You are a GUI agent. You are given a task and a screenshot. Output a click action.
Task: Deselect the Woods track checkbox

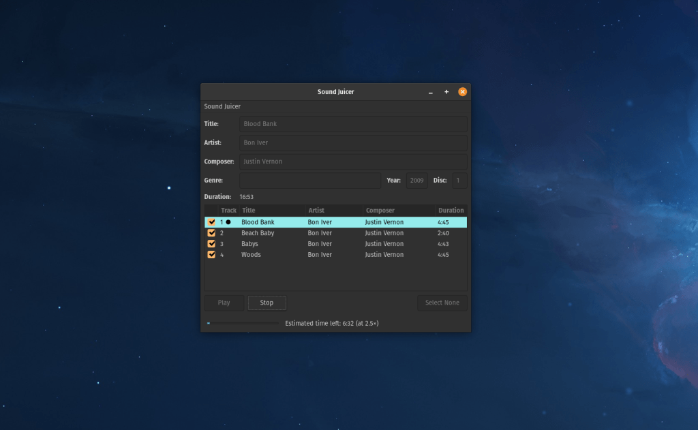[x=211, y=255]
